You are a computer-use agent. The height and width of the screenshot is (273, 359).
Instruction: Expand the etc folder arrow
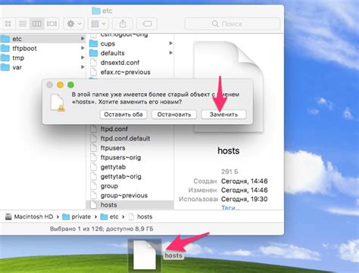click(x=83, y=39)
